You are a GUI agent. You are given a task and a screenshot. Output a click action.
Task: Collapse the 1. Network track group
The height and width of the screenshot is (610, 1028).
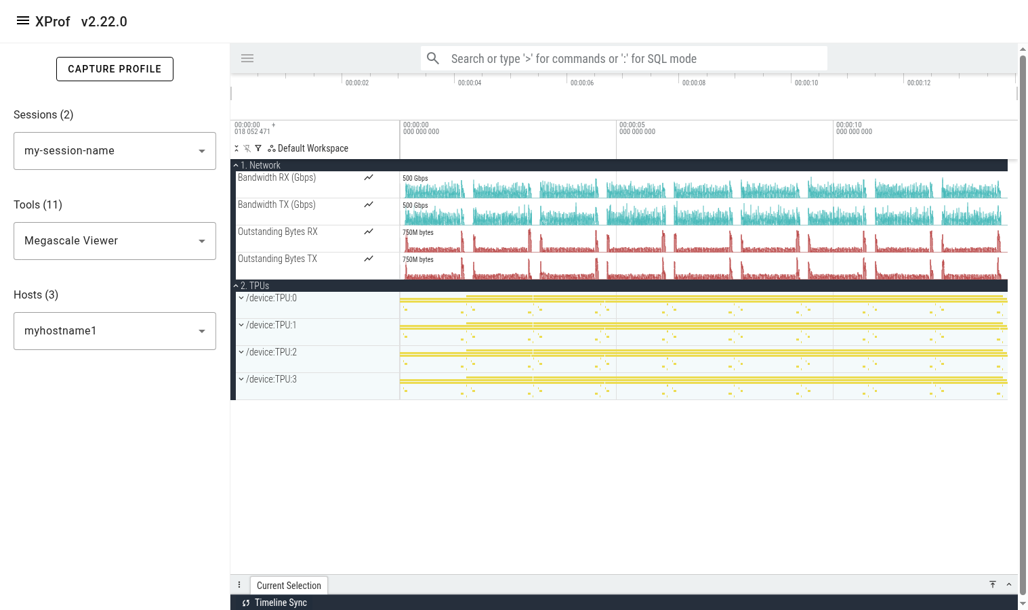click(x=236, y=165)
